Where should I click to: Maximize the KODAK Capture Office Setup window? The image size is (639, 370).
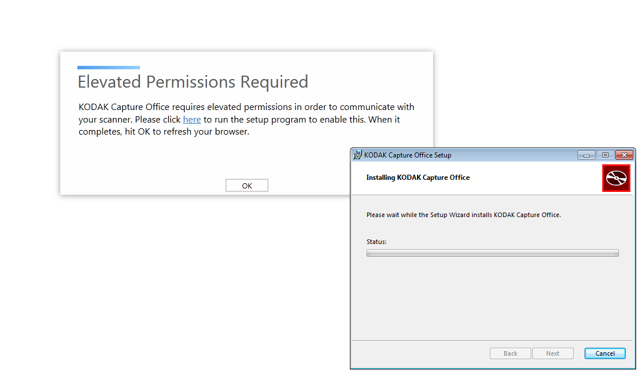(605, 155)
